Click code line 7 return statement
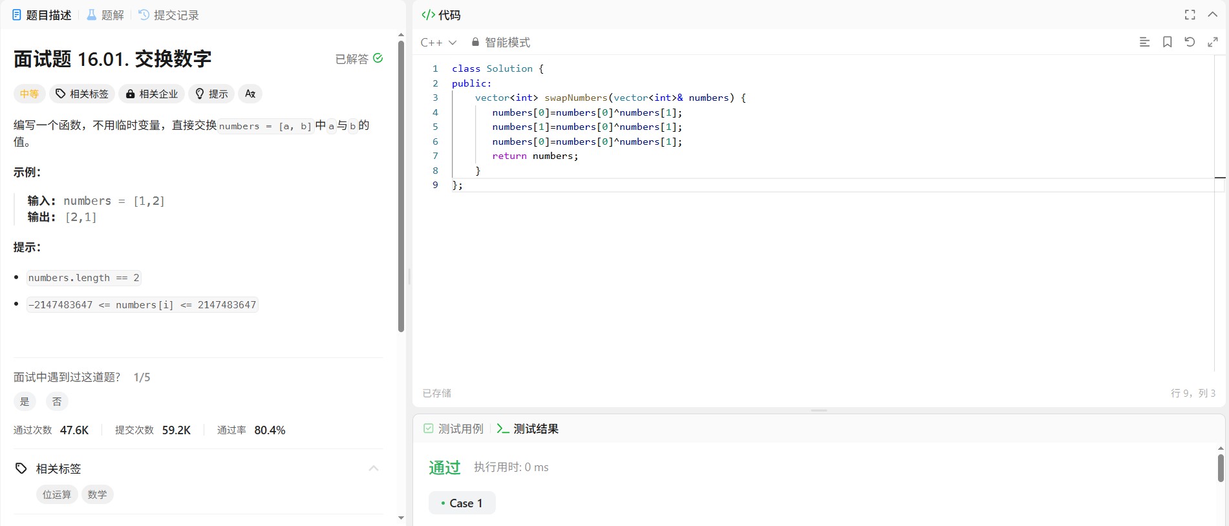This screenshot has height=526, width=1229. click(x=535, y=156)
